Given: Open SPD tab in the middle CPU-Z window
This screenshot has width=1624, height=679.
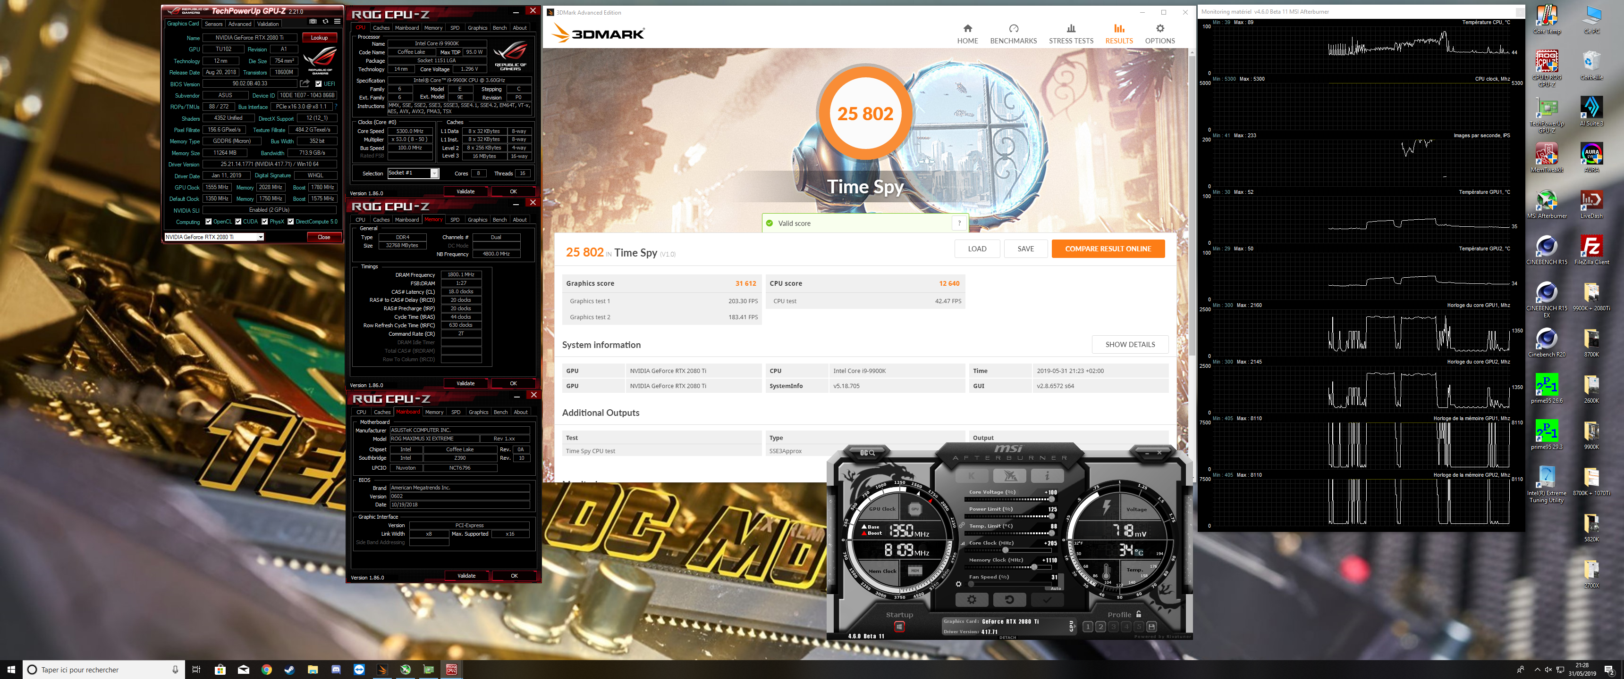Looking at the screenshot, I should [455, 220].
